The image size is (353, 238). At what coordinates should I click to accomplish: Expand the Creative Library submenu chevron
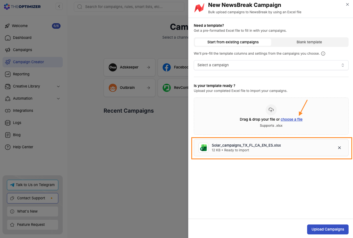(x=58, y=86)
